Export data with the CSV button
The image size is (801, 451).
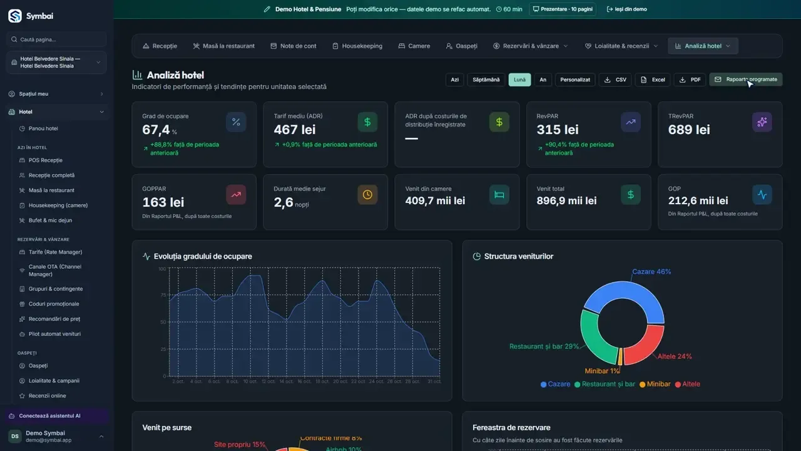(x=615, y=80)
